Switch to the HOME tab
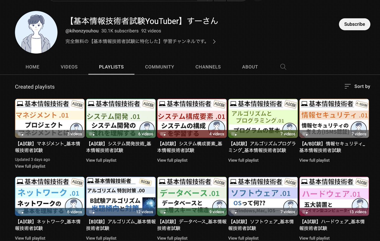 (x=33, y=67)
